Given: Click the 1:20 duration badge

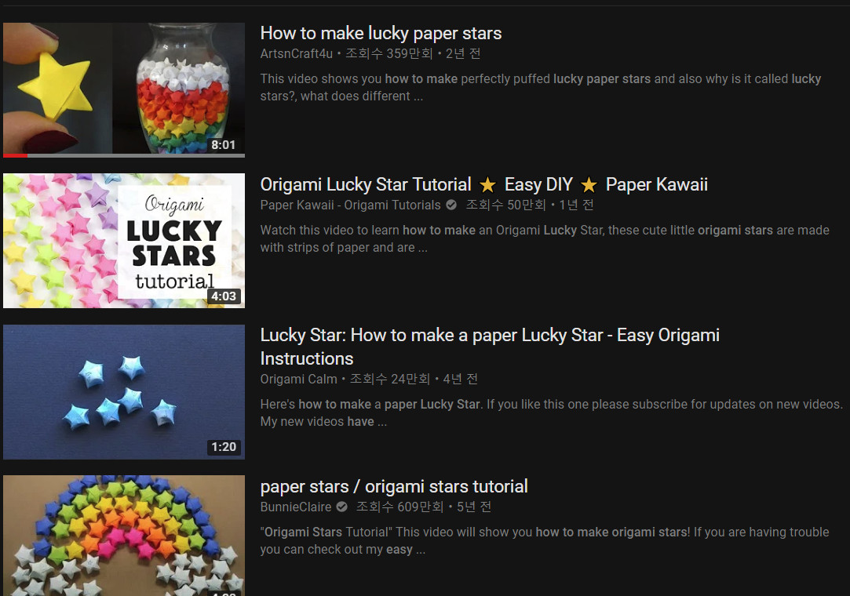Looking at the screenshot, I should [223, 447].
